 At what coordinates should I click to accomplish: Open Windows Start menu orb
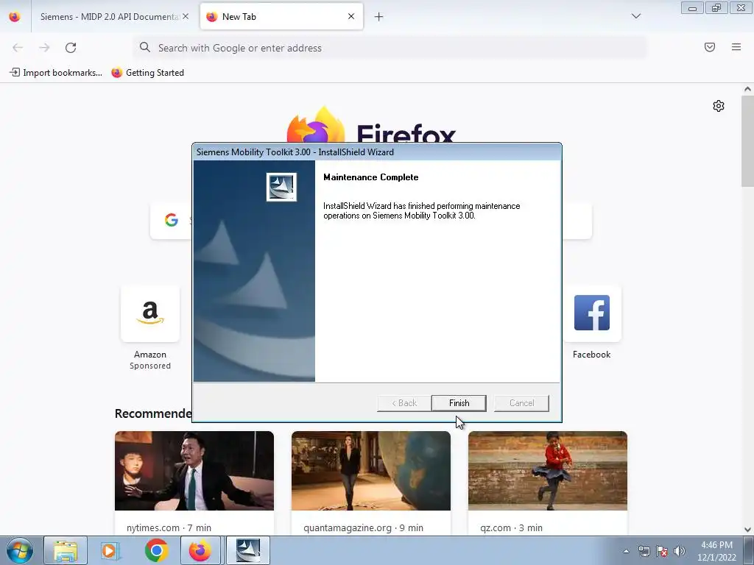[20, 550]
